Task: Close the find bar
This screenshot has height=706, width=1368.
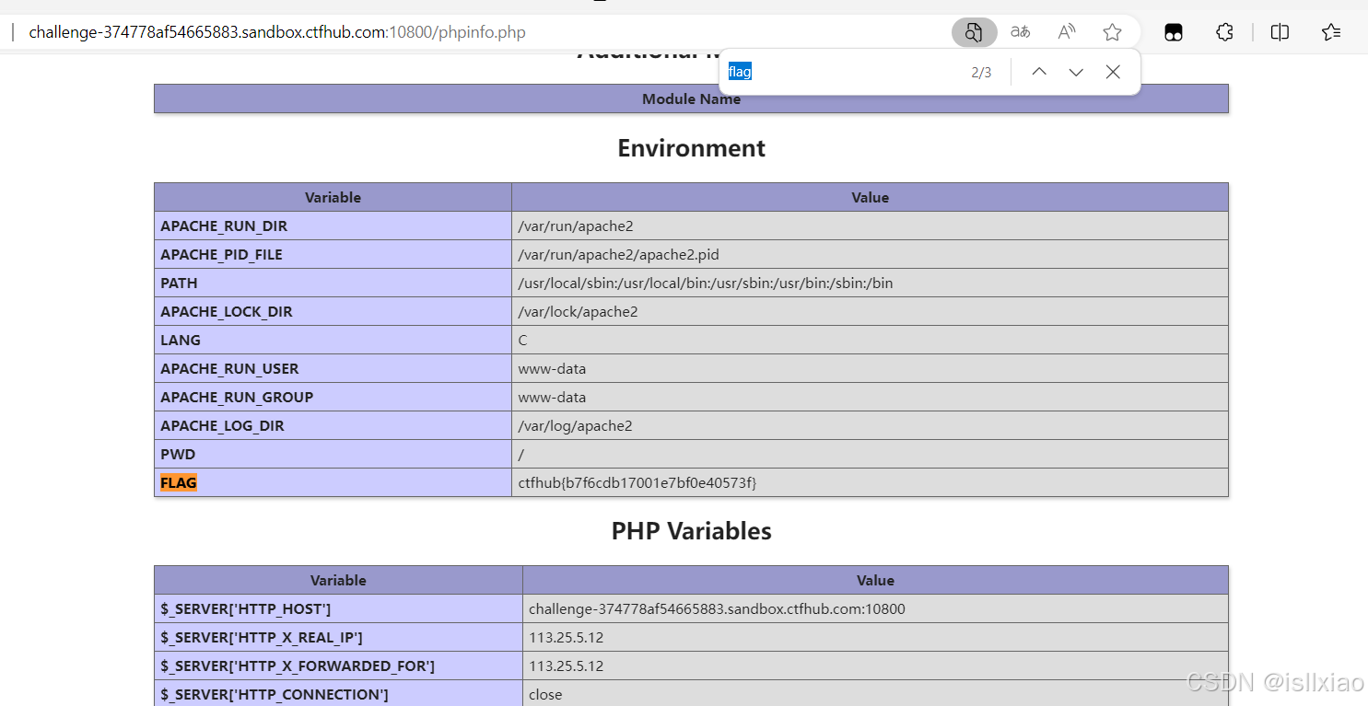Action: 1112,71
